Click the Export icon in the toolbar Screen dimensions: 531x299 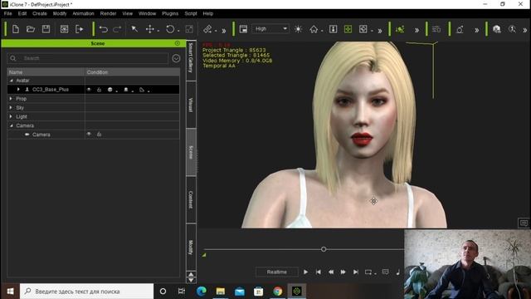click(80, 29)
